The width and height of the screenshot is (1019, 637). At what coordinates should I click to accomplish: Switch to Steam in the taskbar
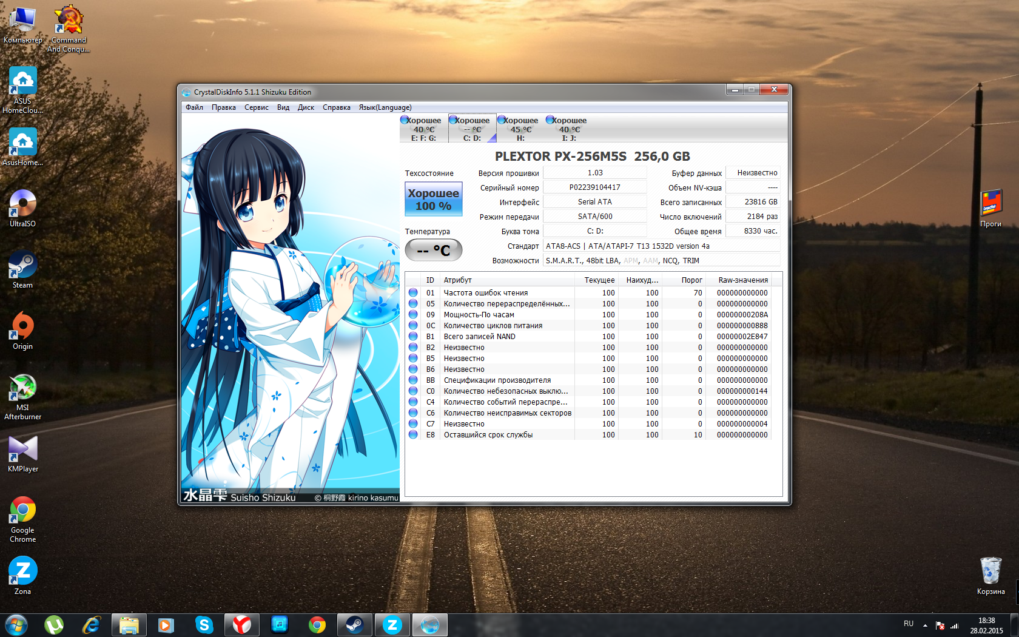[355, 625]
